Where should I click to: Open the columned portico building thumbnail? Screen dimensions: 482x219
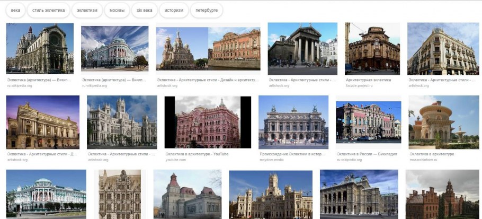coord(302,48)
